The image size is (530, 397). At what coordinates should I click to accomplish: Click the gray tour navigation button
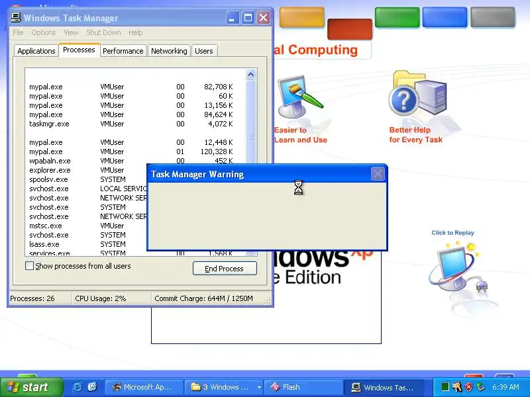[493, 17]
